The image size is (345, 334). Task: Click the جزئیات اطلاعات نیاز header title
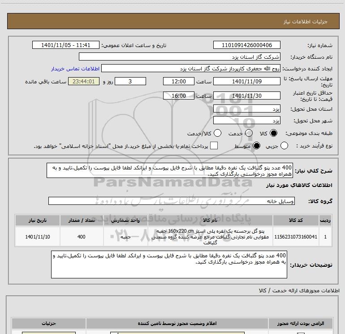pos(306,22)
